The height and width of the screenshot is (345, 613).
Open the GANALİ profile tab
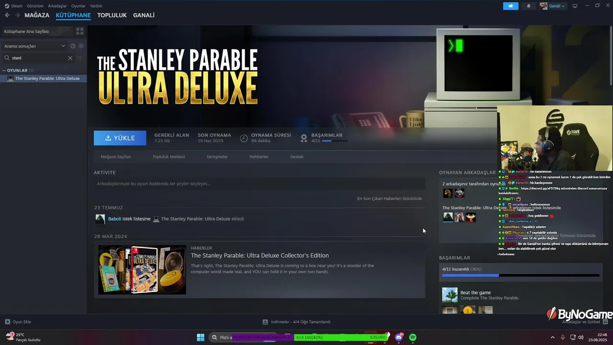coord(144,15)
